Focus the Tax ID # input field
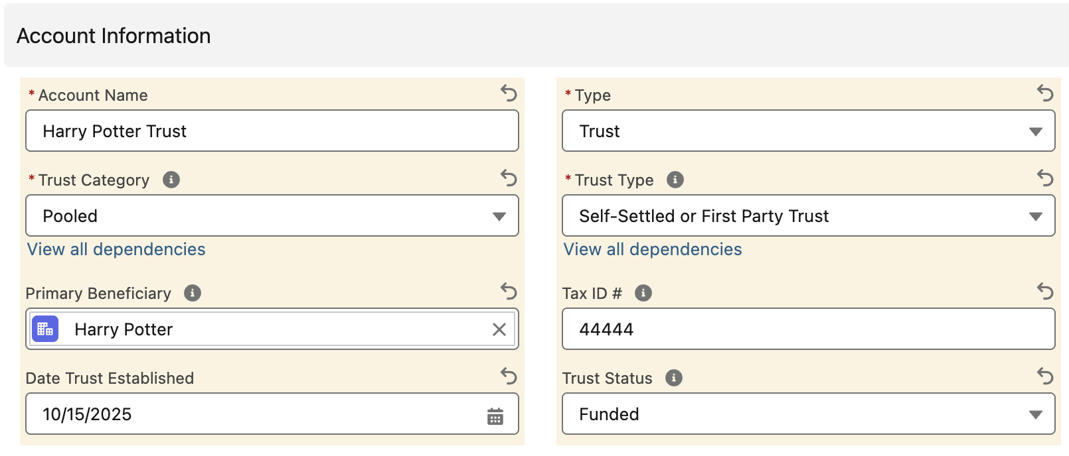Viewport: 1069px width, 456px height. coord(808,329)
